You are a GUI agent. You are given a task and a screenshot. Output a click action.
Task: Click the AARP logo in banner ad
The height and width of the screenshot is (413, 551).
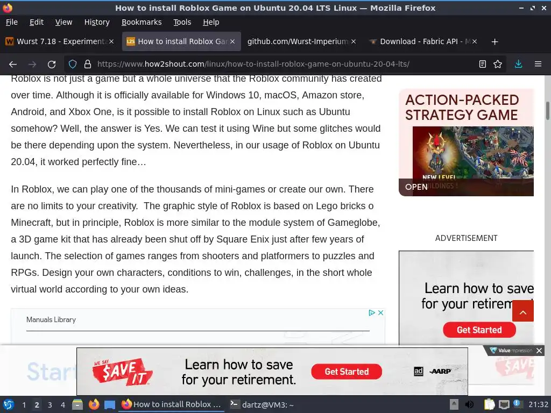tap(440, 371)
